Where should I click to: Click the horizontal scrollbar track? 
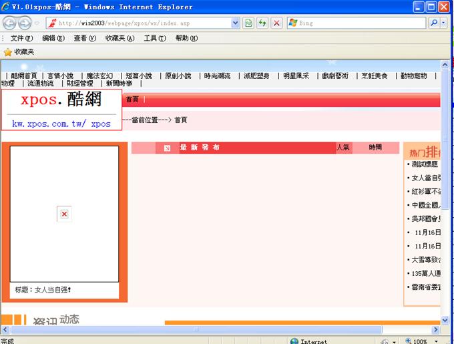(x=300, y=329)
